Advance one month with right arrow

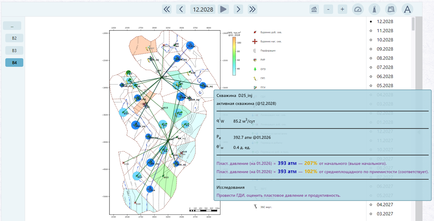click(x=238, y=9)
